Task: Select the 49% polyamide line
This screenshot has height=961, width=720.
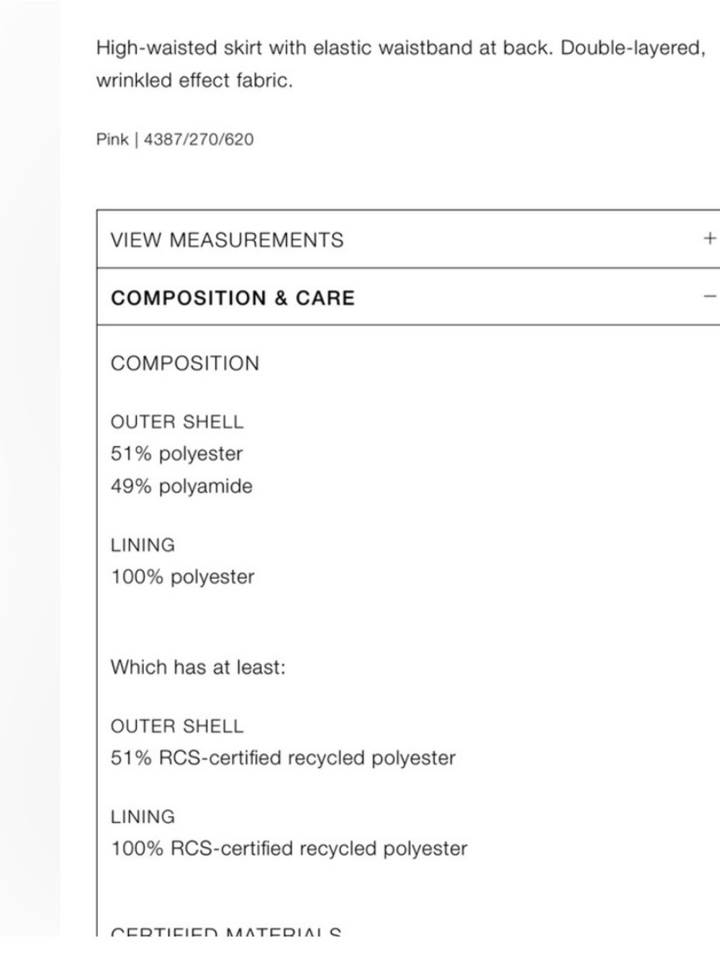Action: pos(181,486)
